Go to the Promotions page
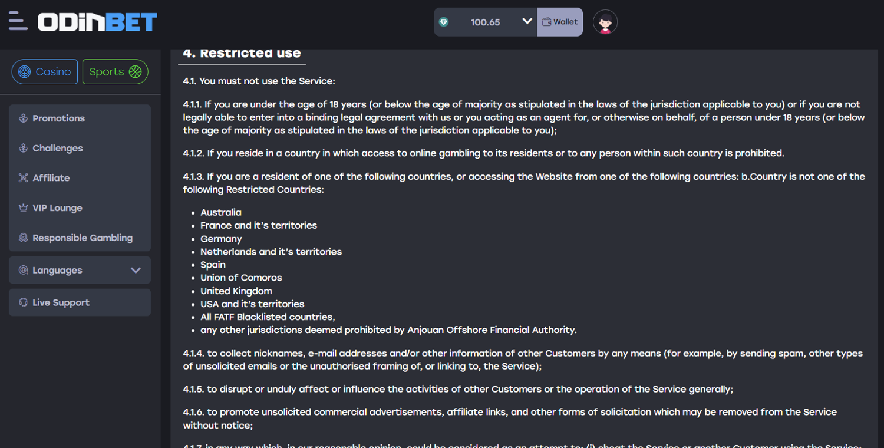 59,118
